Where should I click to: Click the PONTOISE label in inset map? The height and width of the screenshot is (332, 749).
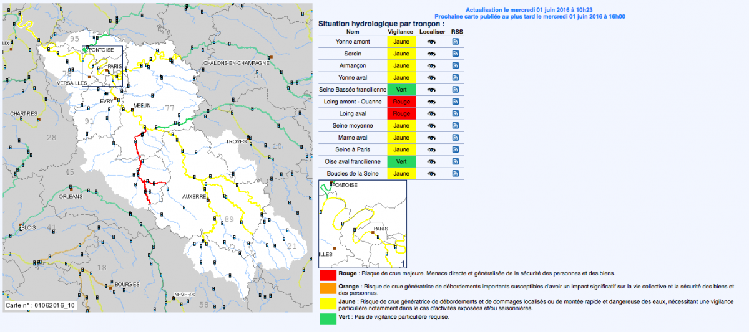[x=346, y=185]
